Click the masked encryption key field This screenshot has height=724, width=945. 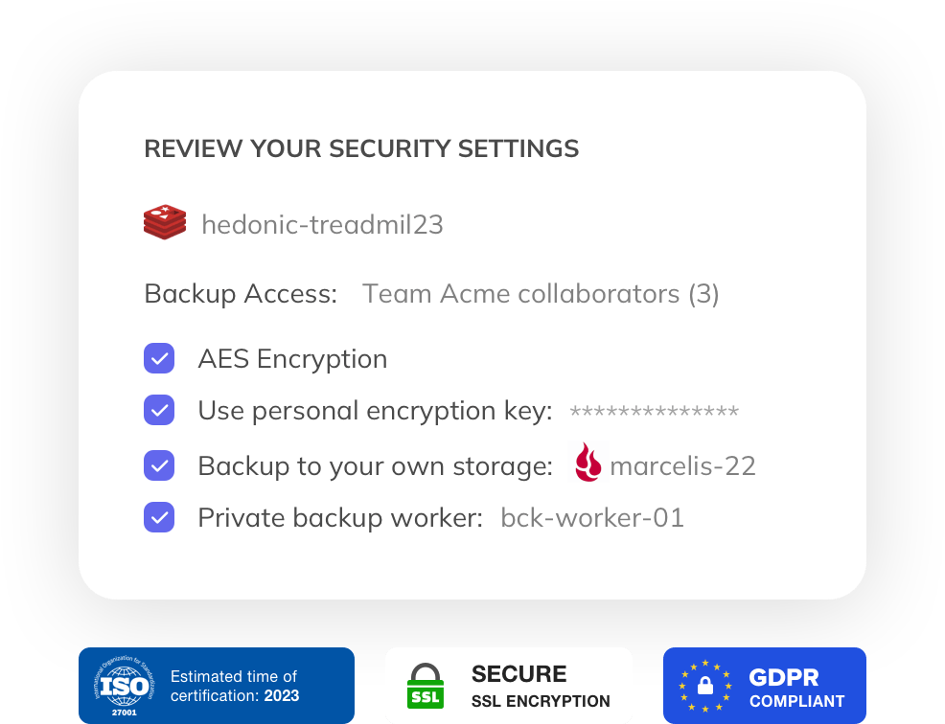(x=654, y=412)
